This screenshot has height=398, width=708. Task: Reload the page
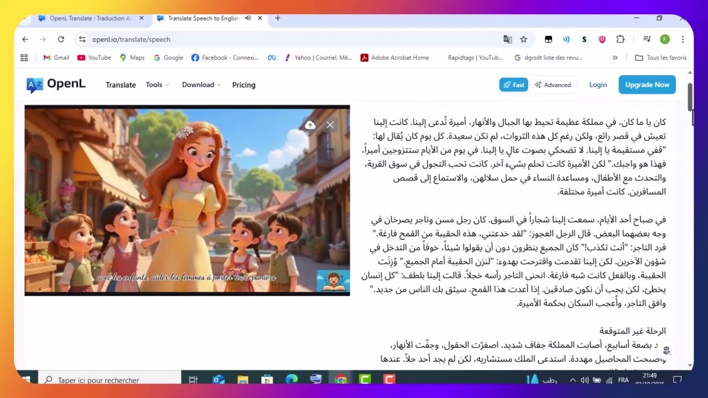pyautogui.click(x=61, y=39)
